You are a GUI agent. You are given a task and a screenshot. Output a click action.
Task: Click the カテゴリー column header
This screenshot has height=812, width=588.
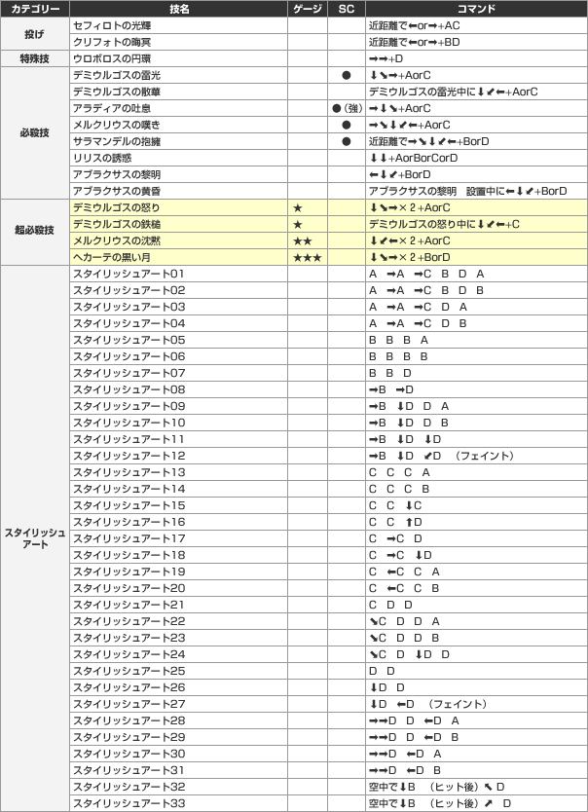pyautogui.click(x=35, y=9)
